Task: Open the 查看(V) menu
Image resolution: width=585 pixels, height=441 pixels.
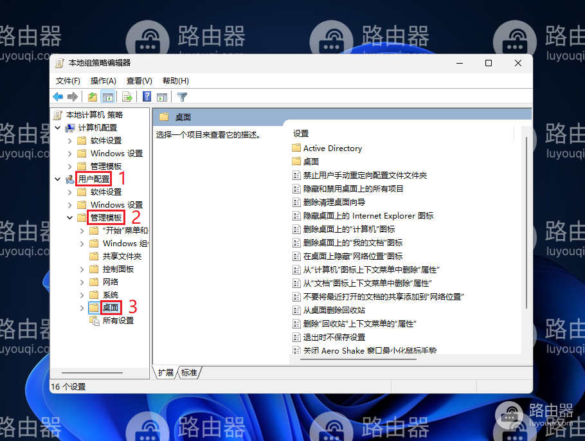Action: [139, 81]
